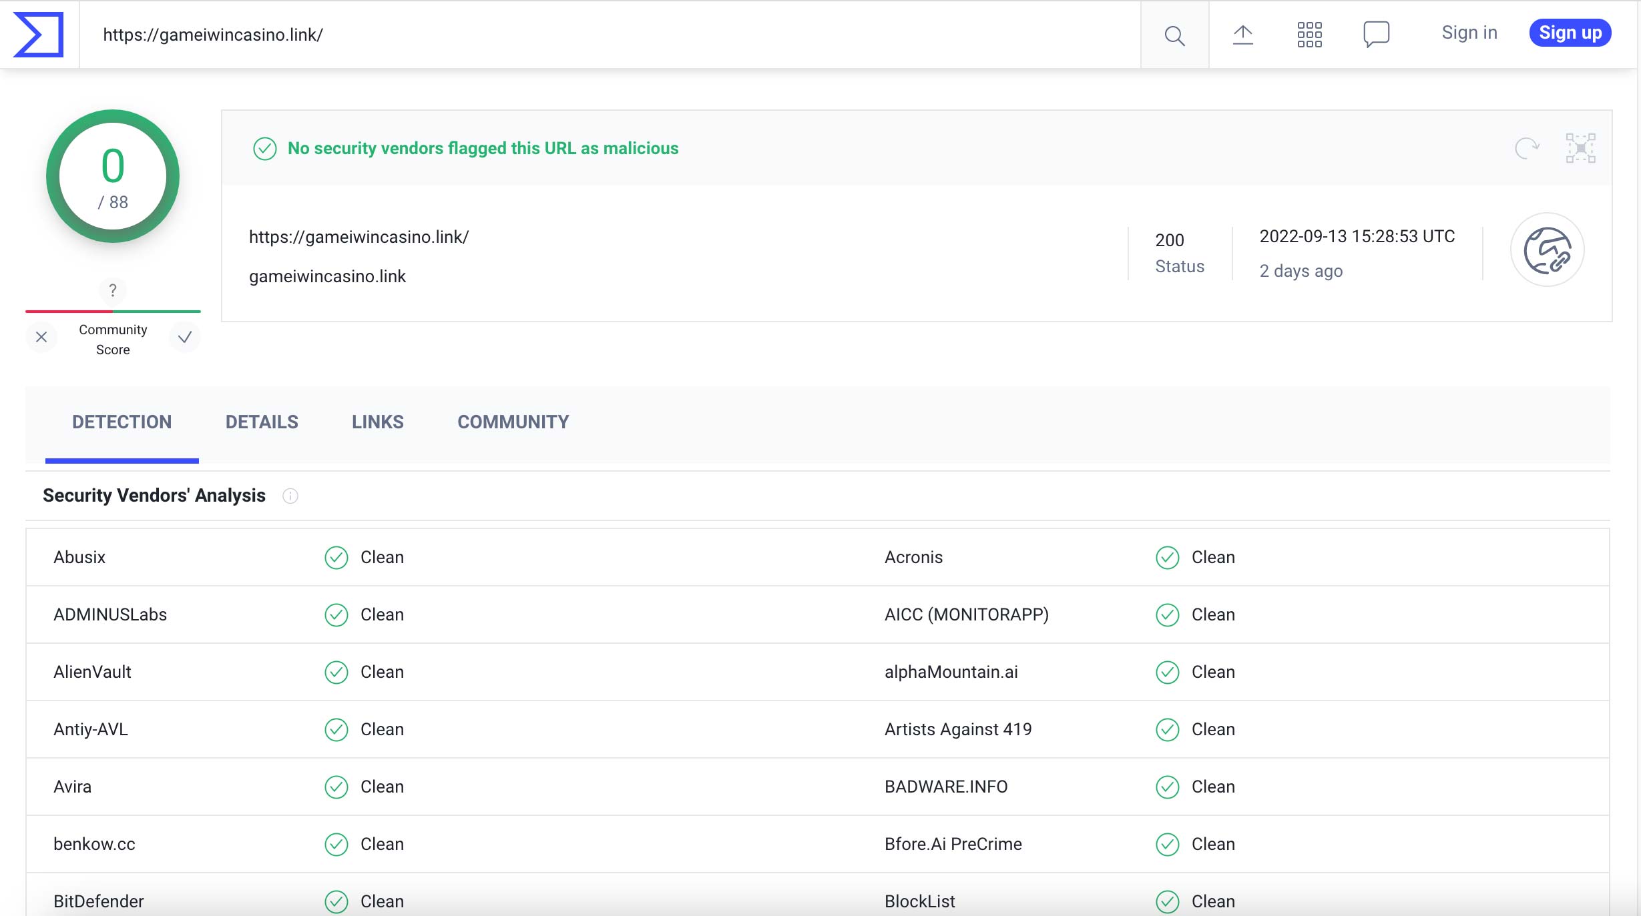Select the COMMUNITY tab

tap(513, 422)
